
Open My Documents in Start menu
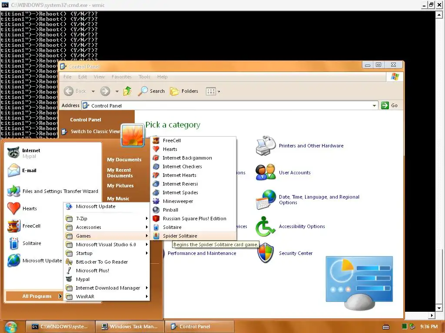(x=124, y=160)
